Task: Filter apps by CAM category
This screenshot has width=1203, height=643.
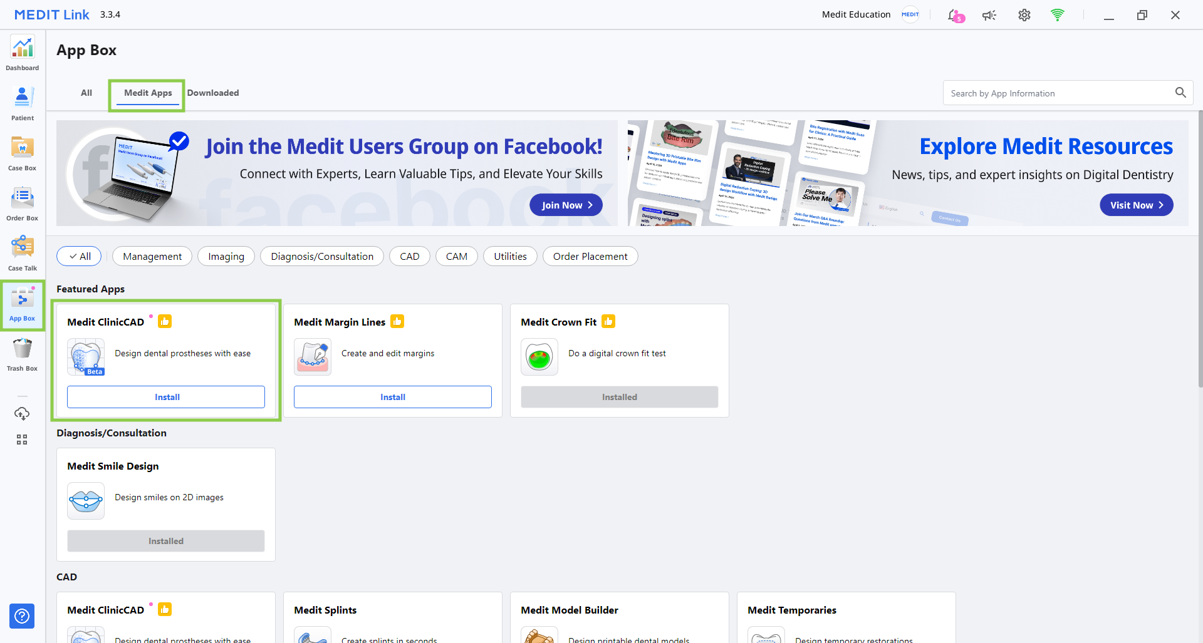Action: pos(457,256)
